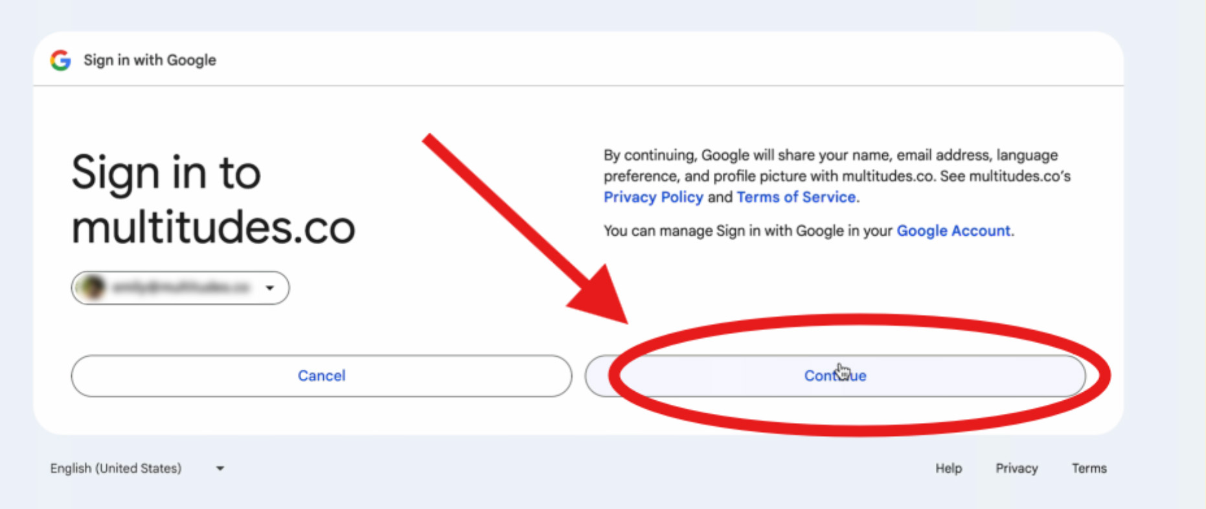Image resolution: width=1206 pixels, height=509 pixels.
Task: Open the account chooser dropdown arrow
Action: (270, 288)
